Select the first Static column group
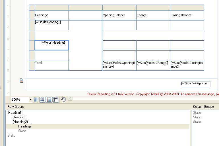 point(197,113)
